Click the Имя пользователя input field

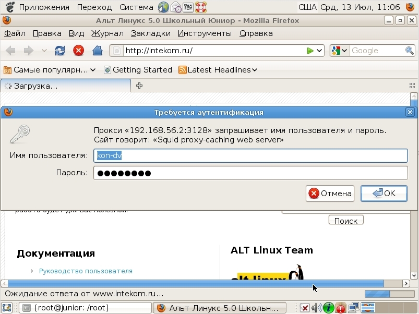pyautogui.click(x=250, y=155)
